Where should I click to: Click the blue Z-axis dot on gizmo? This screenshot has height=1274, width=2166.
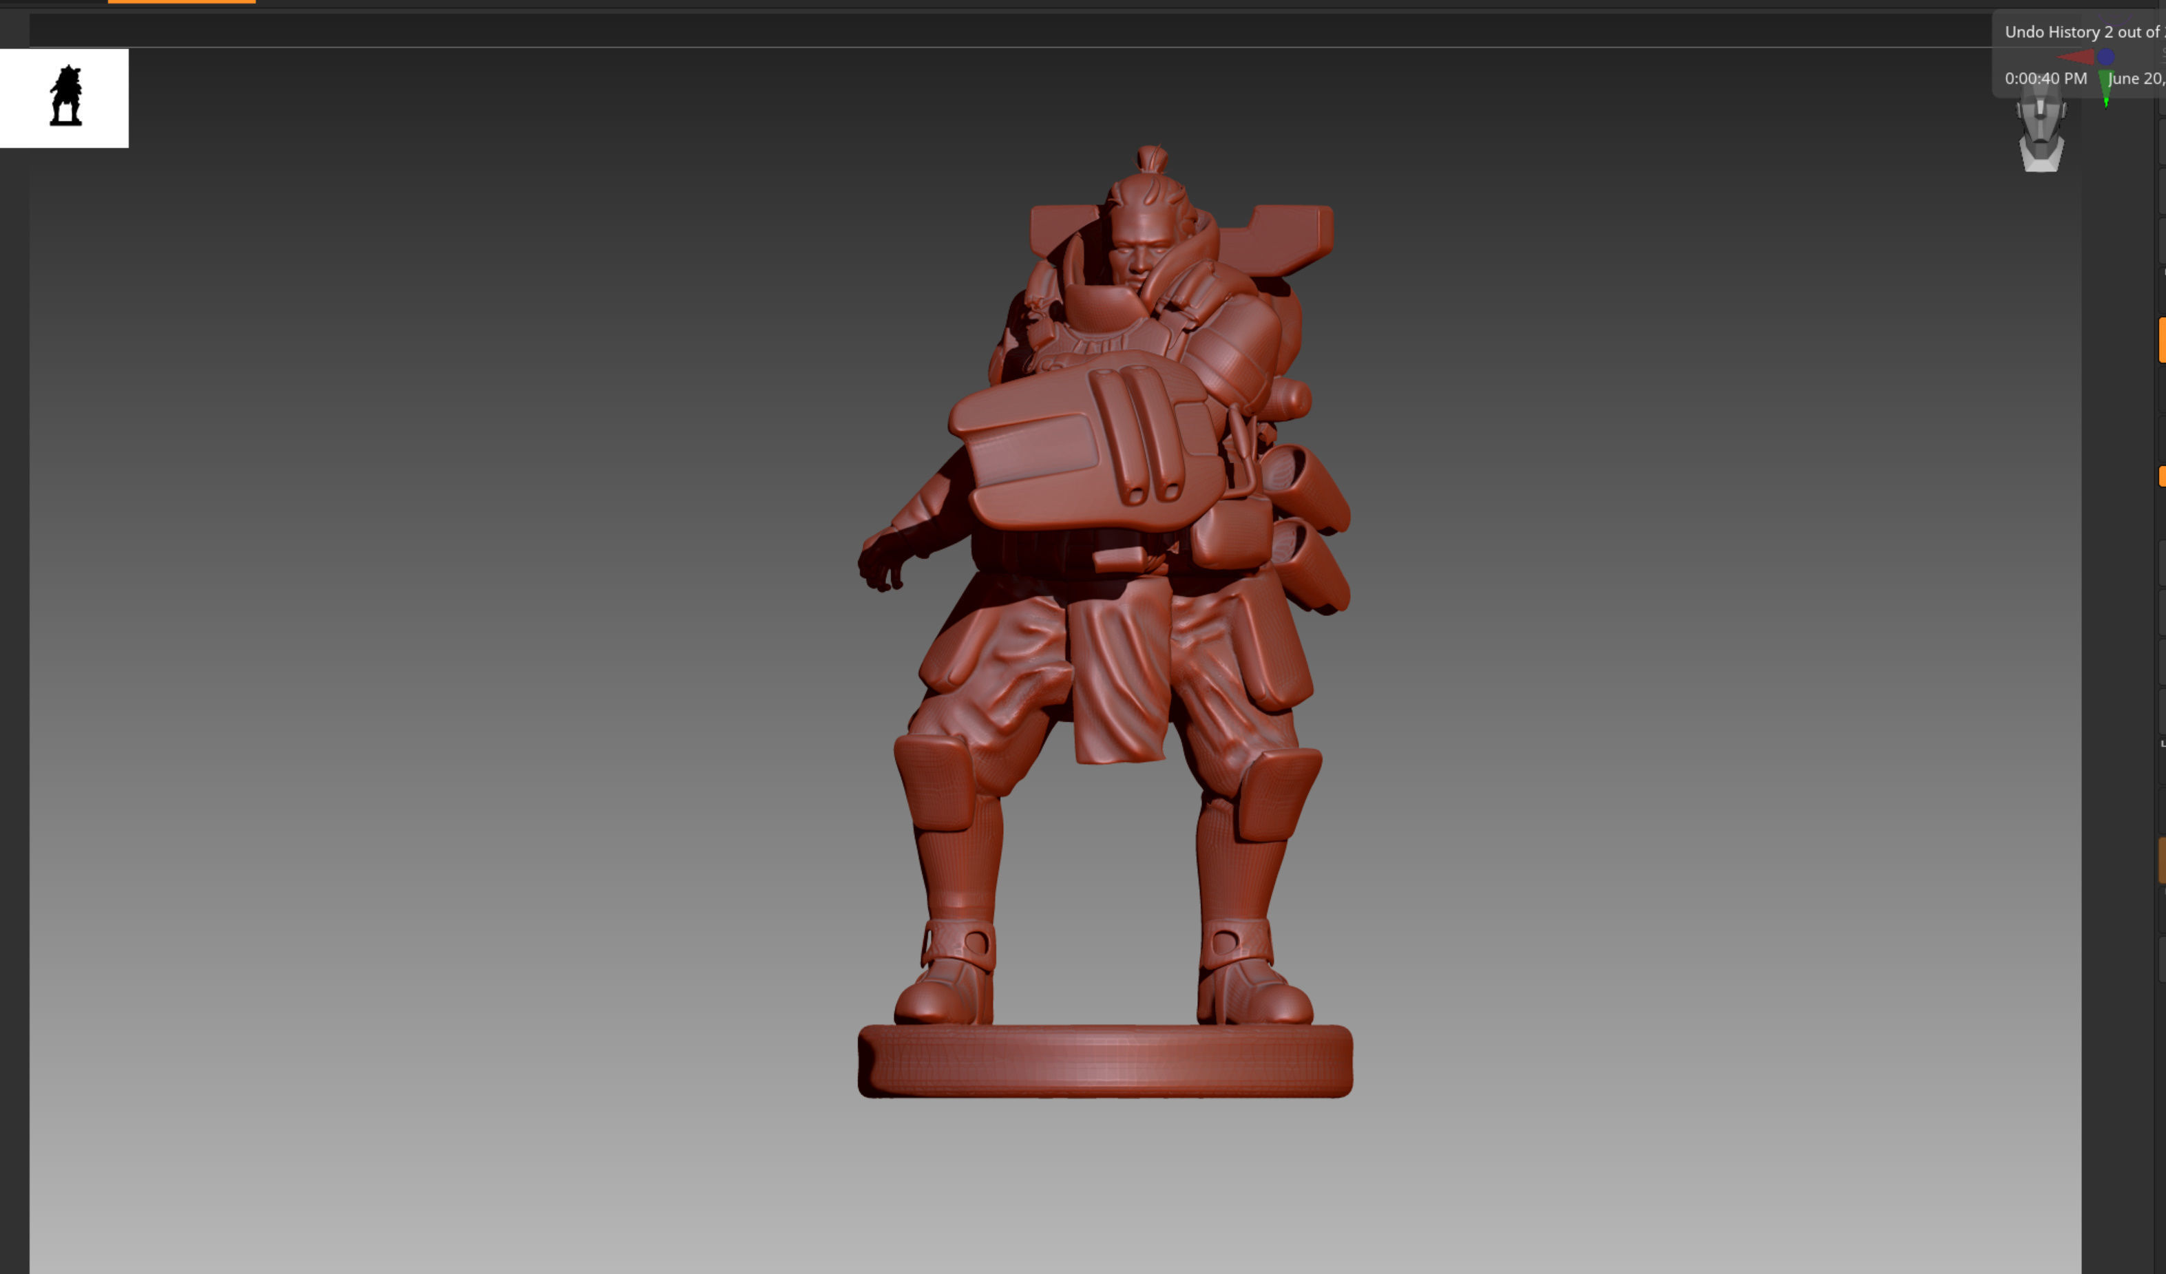pos(2105,56)
